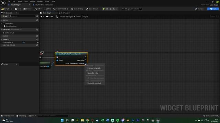Open the Content Drawer
The image size is (220, 123).
point(8,116)
